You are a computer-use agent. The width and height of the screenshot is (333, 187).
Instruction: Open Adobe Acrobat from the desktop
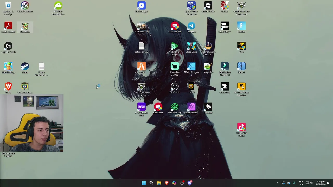click(x=8, y=28)
